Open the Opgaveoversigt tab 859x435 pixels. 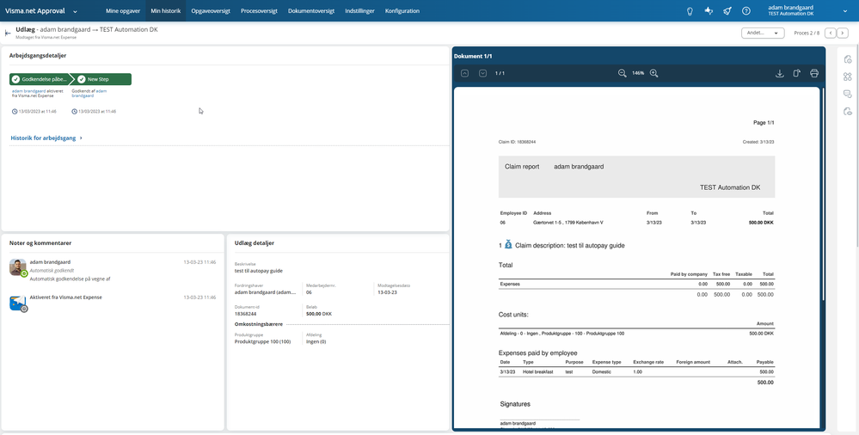(211, 11)
